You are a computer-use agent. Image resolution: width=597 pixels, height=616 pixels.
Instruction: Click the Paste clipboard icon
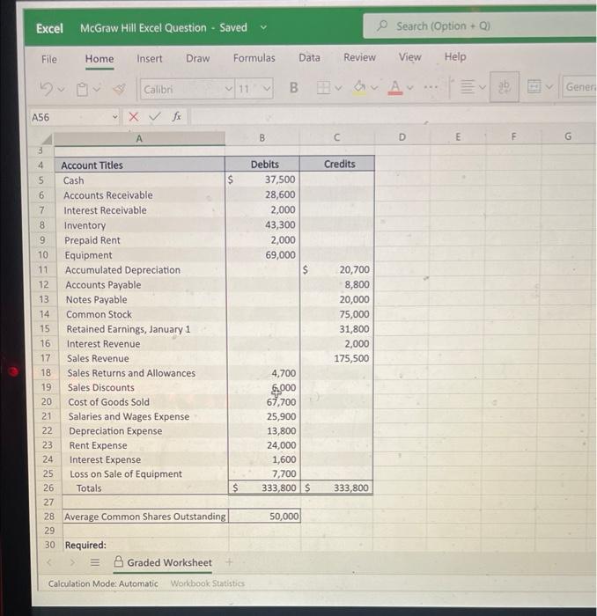pos(82,89)
